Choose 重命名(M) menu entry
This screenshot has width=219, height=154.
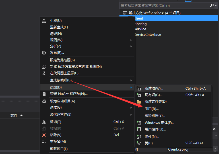tap(87, 142)
